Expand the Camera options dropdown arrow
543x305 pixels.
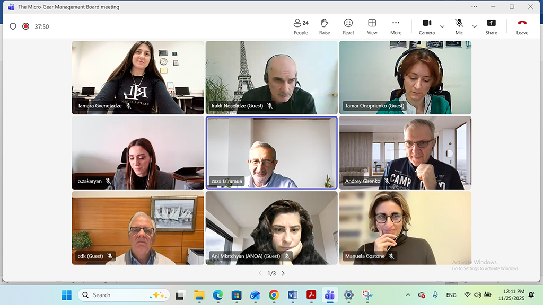pos(442,26)
